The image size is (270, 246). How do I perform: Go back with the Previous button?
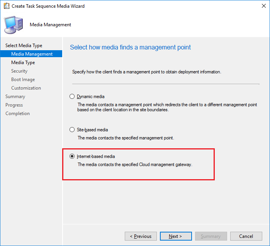pos(141,236)
